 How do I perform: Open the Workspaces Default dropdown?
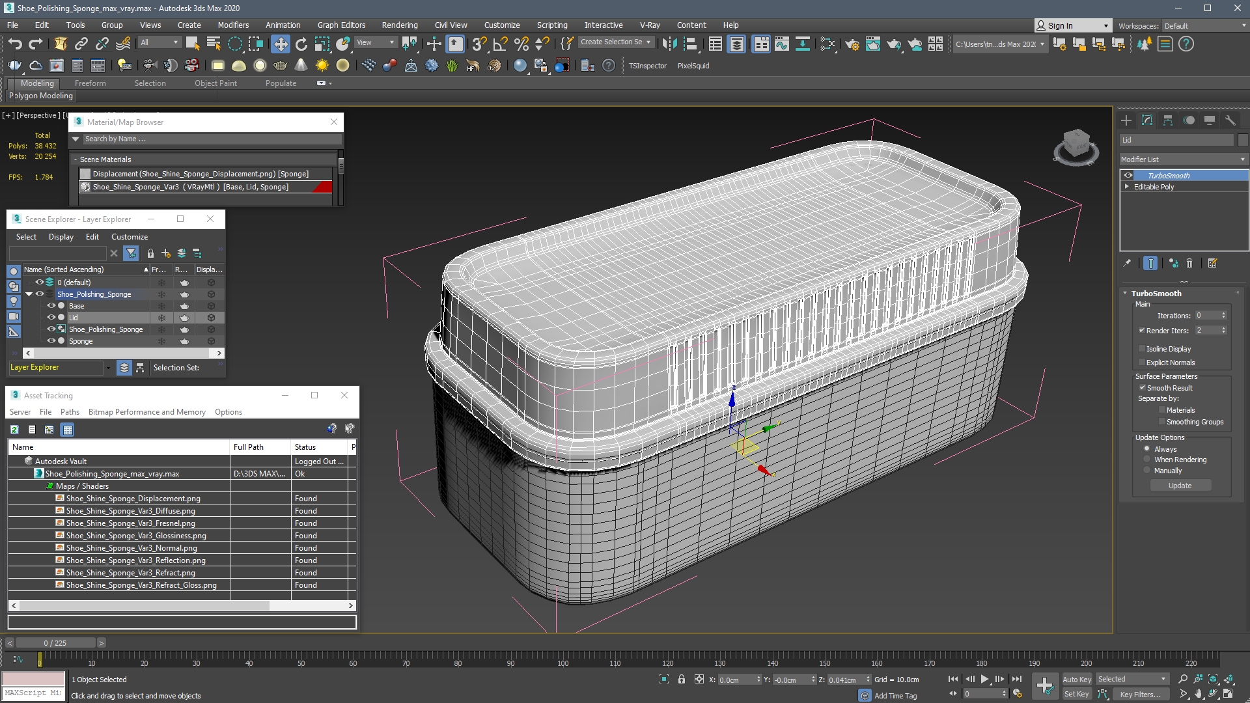(1204, 26)
